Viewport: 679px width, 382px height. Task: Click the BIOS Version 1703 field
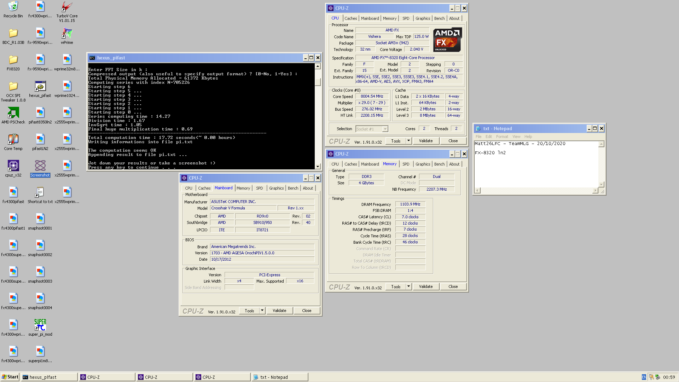[x=262, y=253]
